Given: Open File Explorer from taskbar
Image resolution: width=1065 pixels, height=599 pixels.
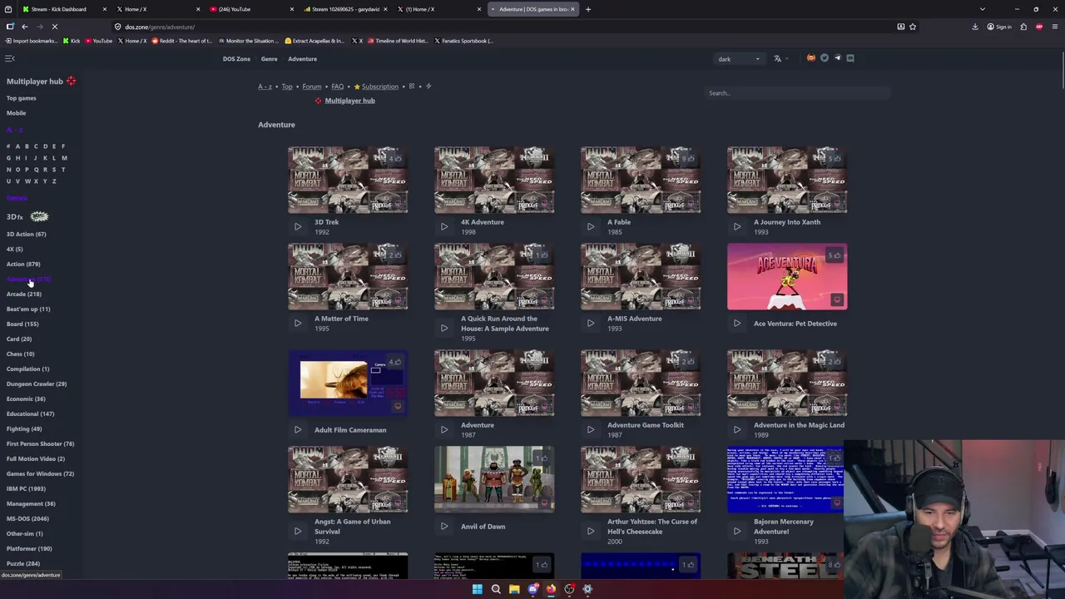Looking at the screenshot, I should click(x=514, y=589).
